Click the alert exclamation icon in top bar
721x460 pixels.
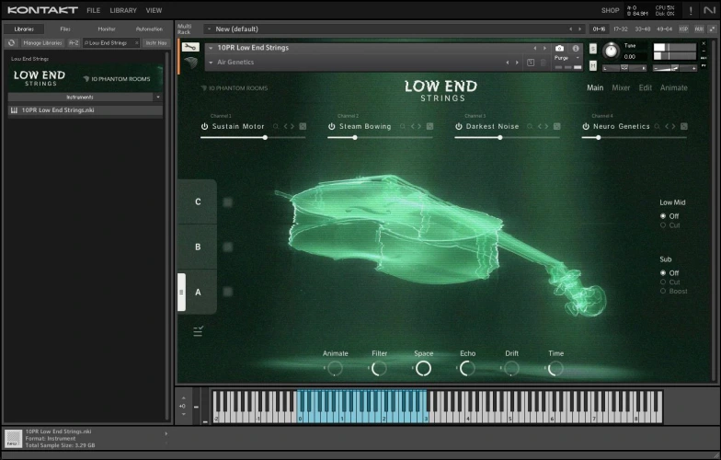(x=691, y=10)
